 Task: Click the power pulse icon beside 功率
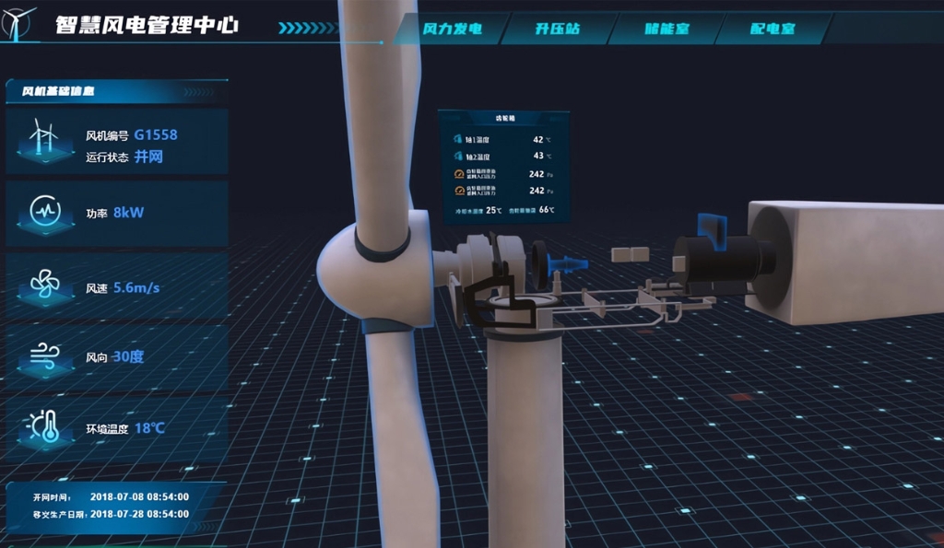point(44,212)
